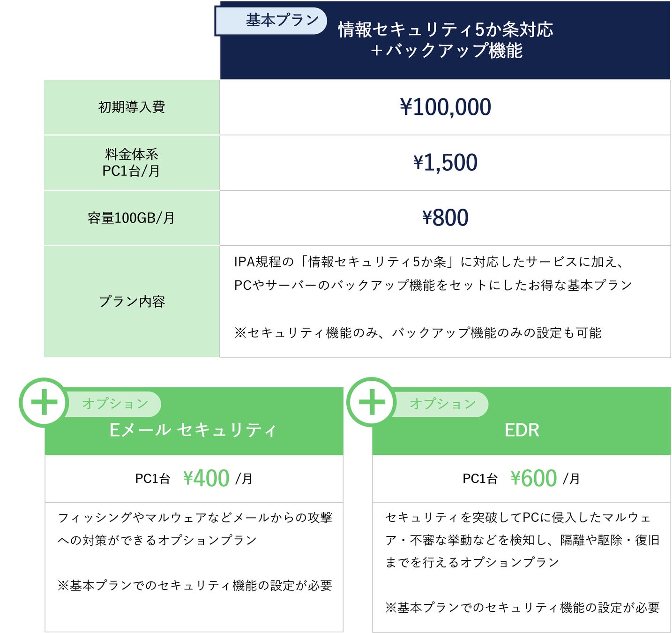
Task: Select the 容量100GB/月 row label
Action: [x=132, y=218]
